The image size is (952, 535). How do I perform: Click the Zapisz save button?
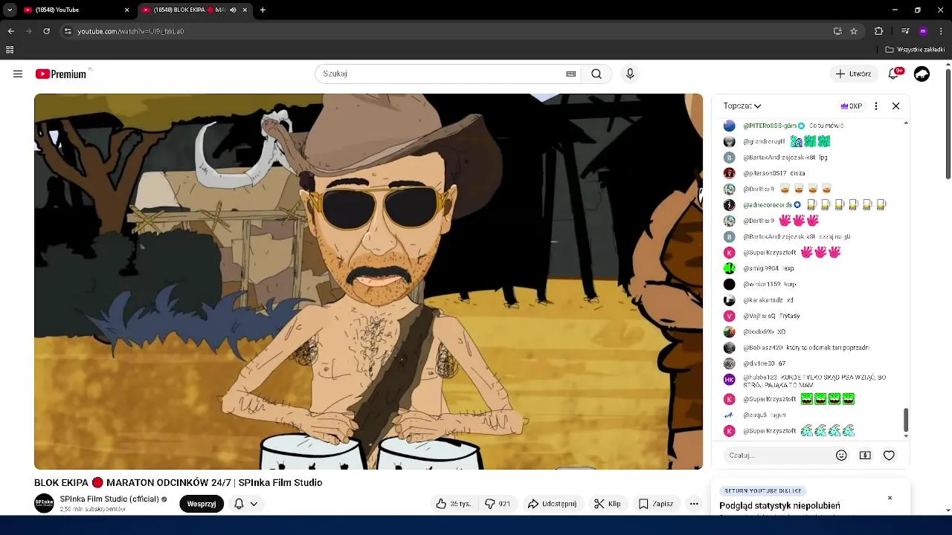point(656,503)
